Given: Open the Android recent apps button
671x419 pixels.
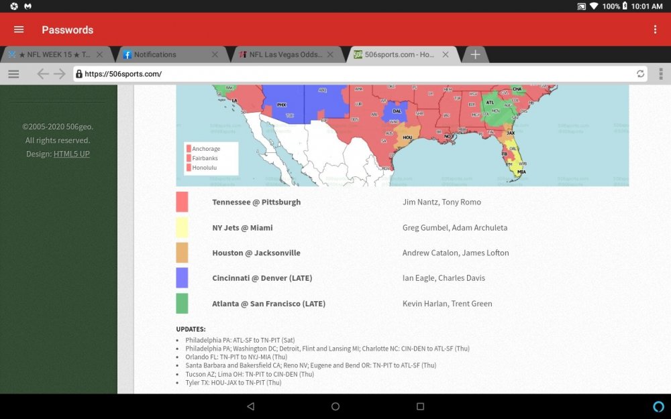Looking at the screenshot, I should 420,406.
